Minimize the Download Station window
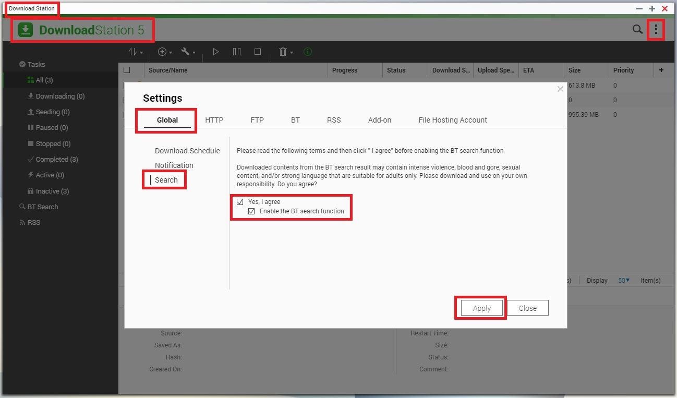The image size is (677, 398). tap(639, 8)
